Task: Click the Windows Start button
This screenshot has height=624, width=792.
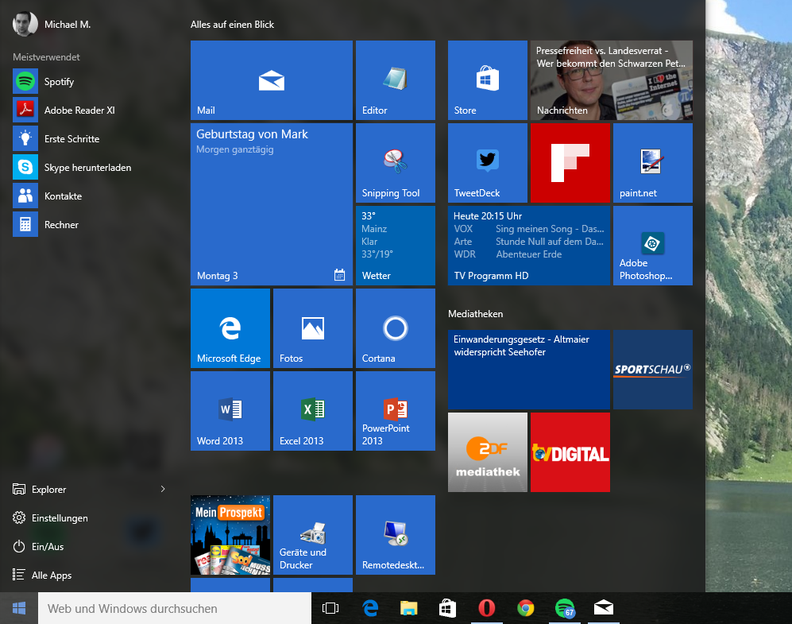Action: 19,608
